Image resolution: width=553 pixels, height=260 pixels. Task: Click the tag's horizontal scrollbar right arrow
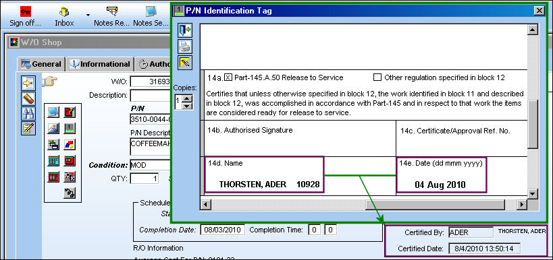click(x=522, y=204)
